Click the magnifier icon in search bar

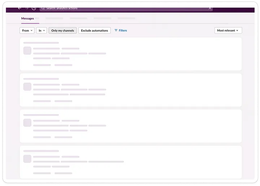point(43,8)
